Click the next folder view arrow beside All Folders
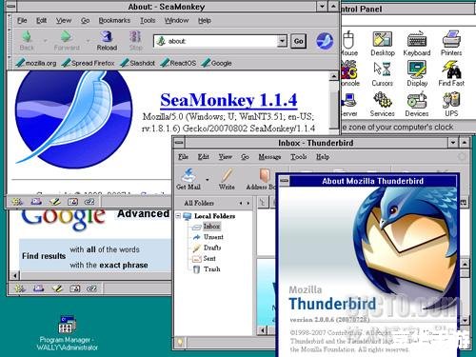 248,203
